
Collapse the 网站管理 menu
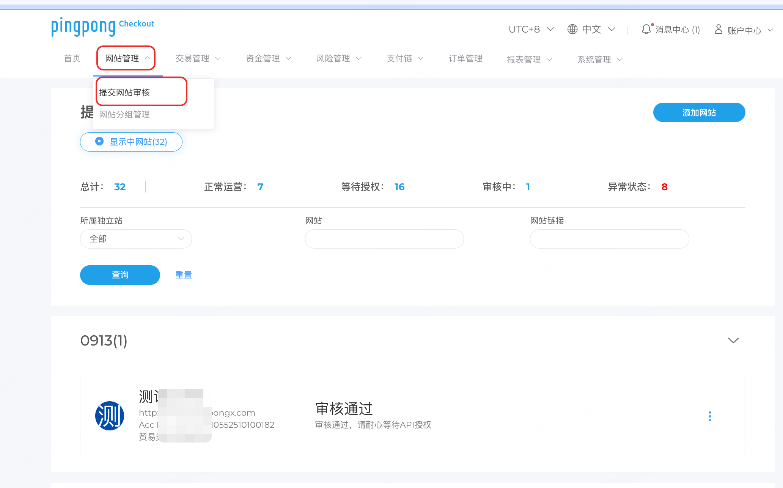[x=128, y=58]
